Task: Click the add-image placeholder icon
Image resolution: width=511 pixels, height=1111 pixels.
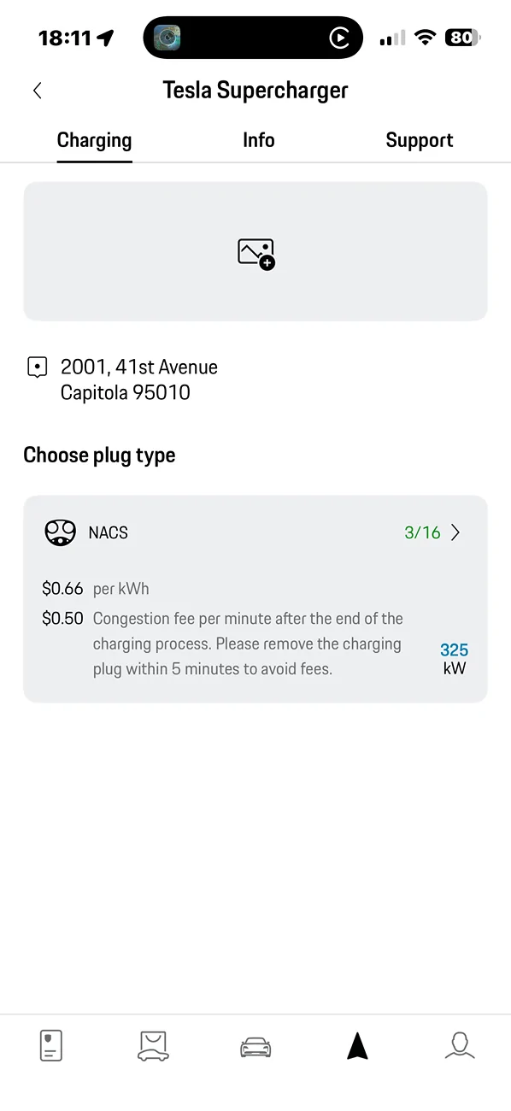Action: tap(255, 251)
